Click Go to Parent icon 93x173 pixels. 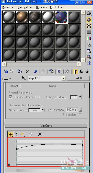pyautogui.click(x=81, y=72)
